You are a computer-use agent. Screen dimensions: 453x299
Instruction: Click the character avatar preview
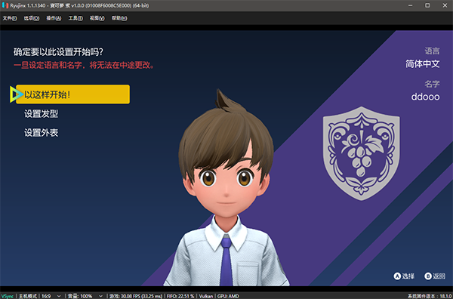click(226, 188)
